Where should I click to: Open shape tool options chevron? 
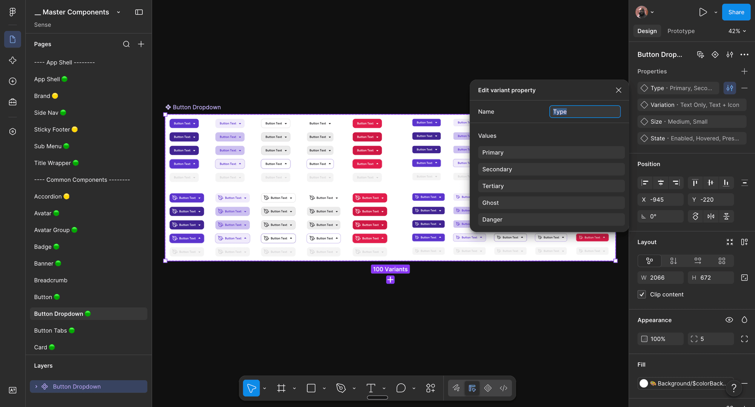tap(324, 389)
